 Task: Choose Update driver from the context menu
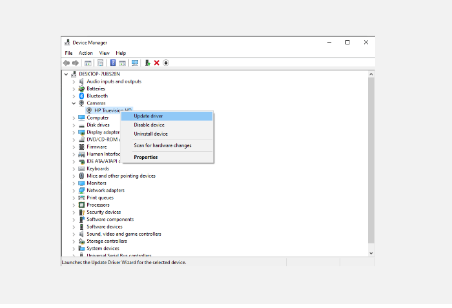(x=167, y=116)
